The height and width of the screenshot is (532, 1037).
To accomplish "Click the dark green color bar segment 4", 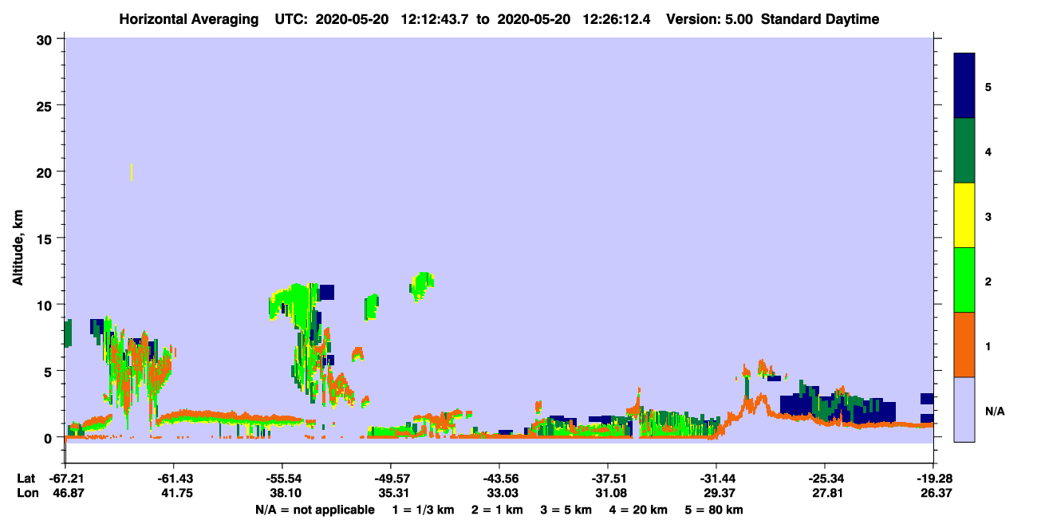I will click(964, 151).
